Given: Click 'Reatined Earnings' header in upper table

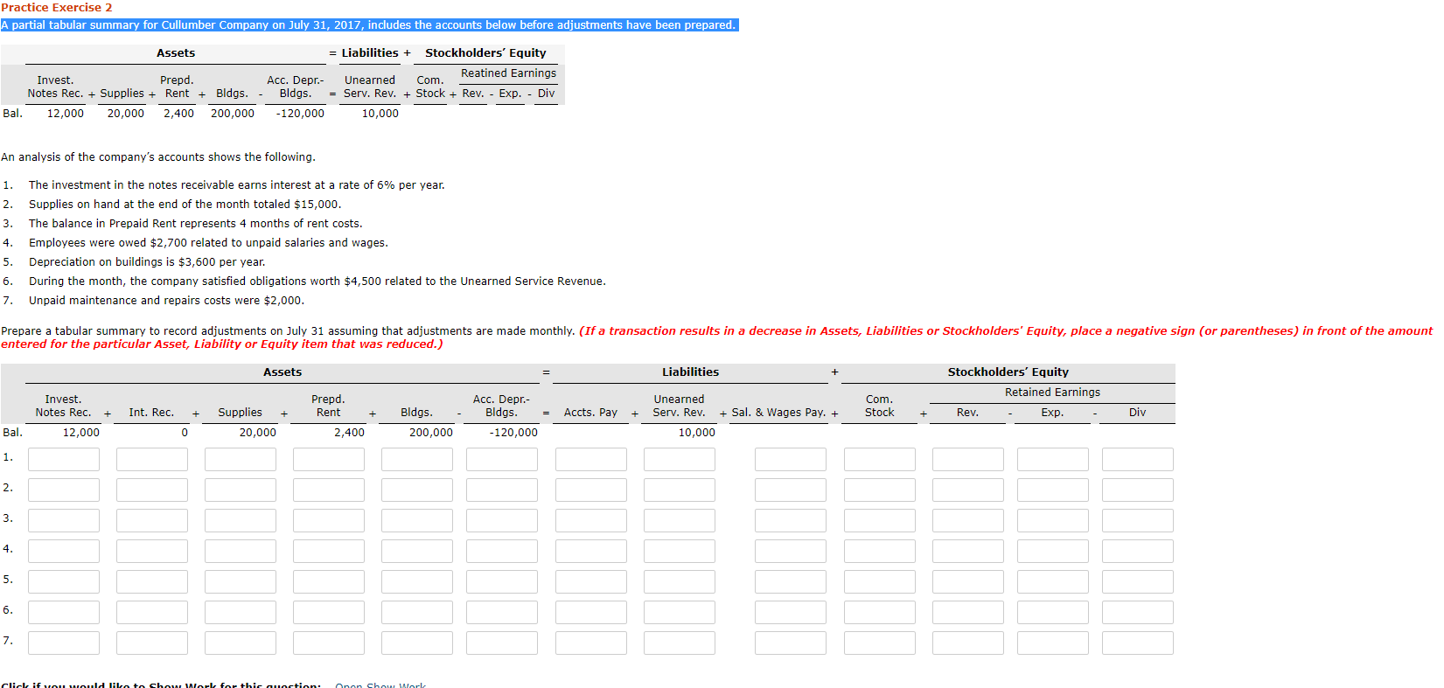Looking at the screenshot, I should point(508,73).
